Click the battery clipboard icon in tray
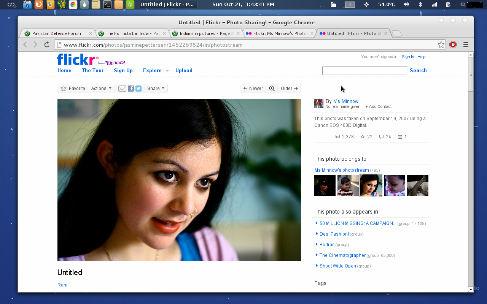The image size is (487, 304). (x=448, y=5)
